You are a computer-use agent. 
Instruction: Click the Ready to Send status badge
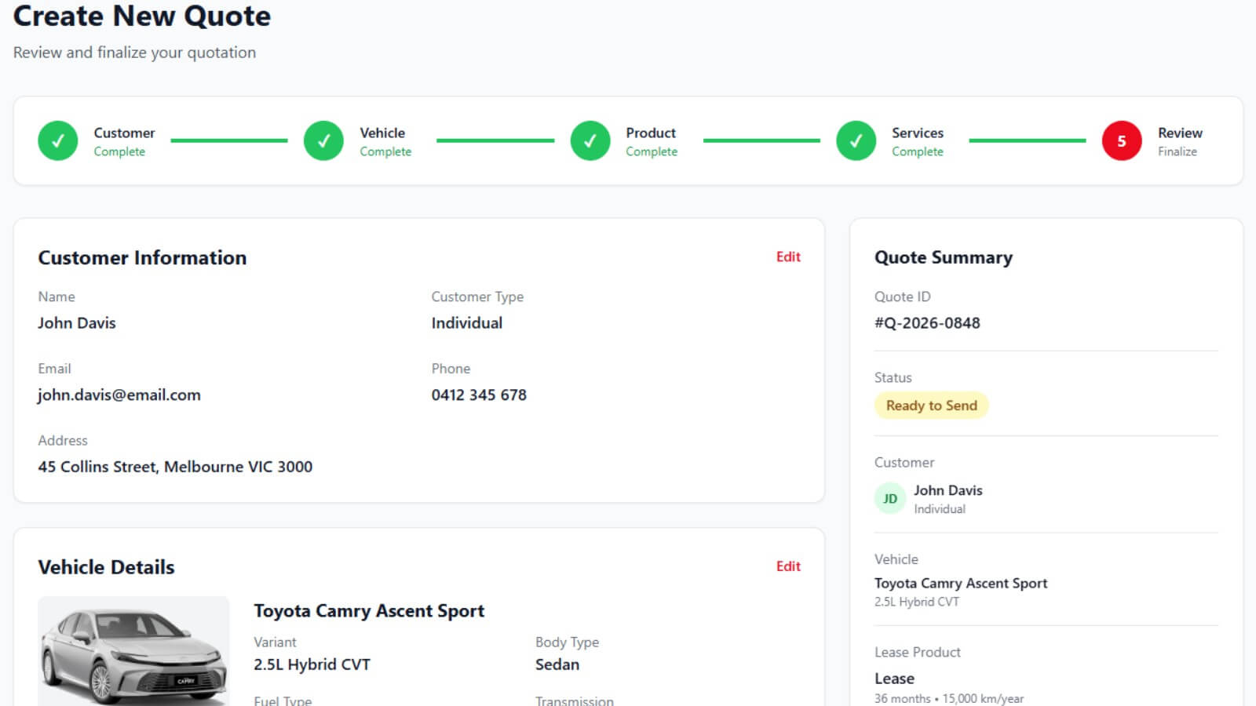coord(931,406)
